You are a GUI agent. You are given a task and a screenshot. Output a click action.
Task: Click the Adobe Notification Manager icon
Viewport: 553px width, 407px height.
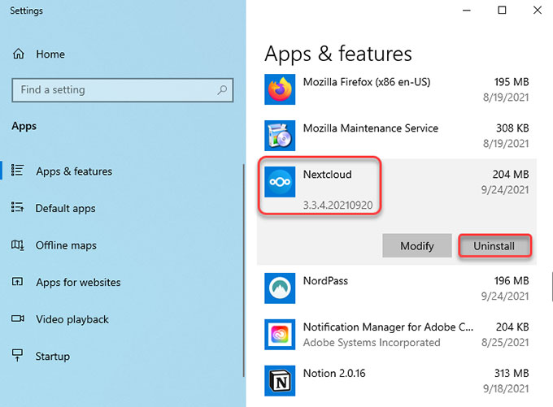point(280,335)
